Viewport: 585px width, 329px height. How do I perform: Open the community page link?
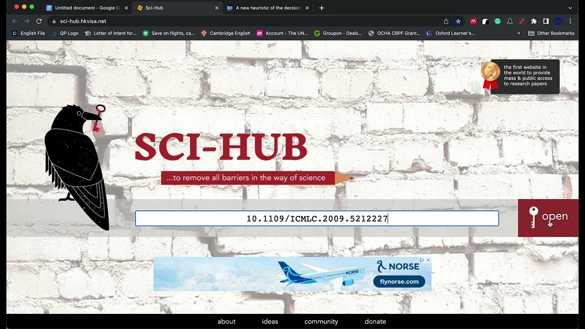pos(321,322)
